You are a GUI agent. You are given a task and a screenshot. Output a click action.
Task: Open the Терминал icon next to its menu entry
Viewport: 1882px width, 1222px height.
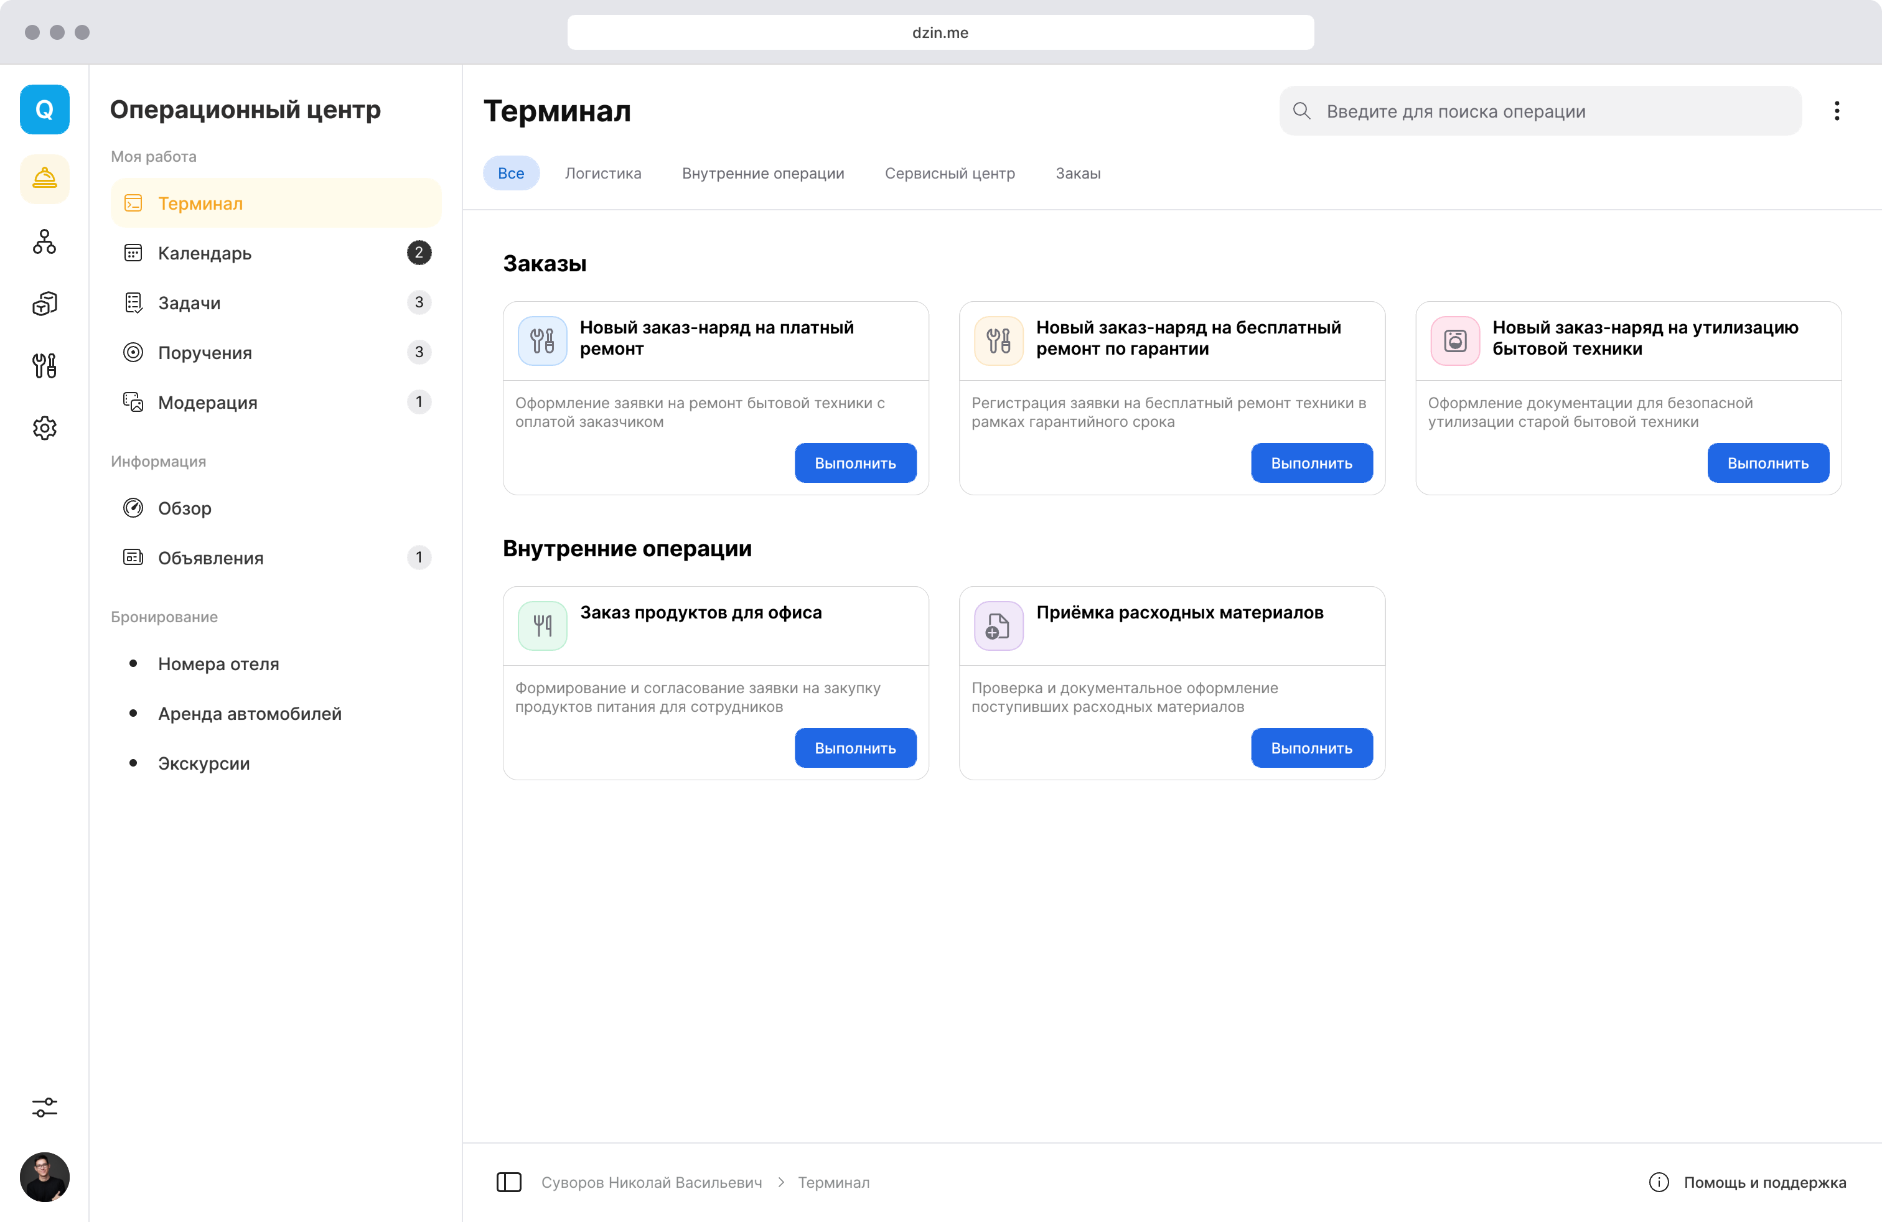click(133, 203)
